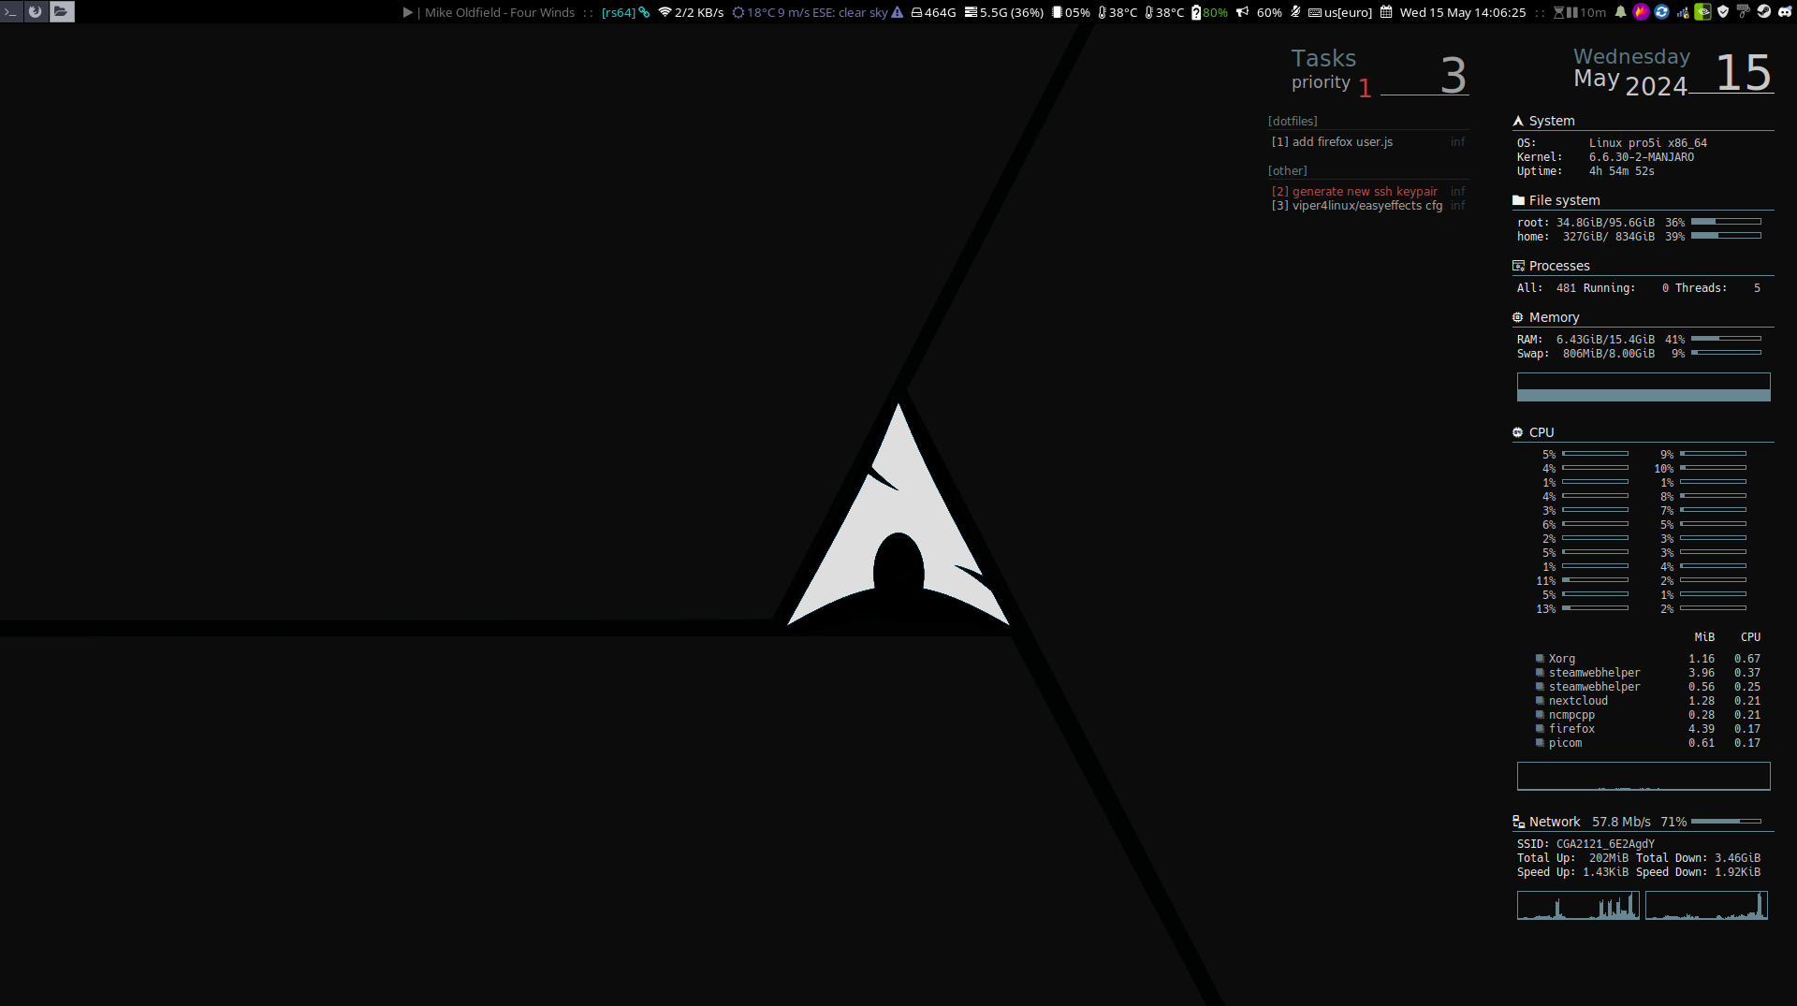Click the shield tray icon

tap(1723, 11)
